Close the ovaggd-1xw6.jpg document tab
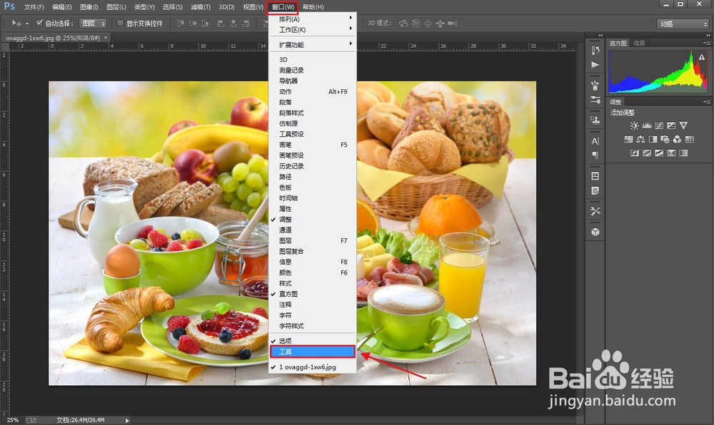The height and width of the screenshot is (425, 714). click(x=106, y=38)
